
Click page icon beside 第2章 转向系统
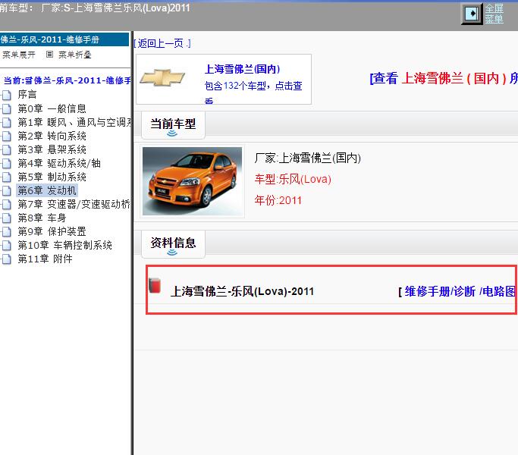pos(6,136)
